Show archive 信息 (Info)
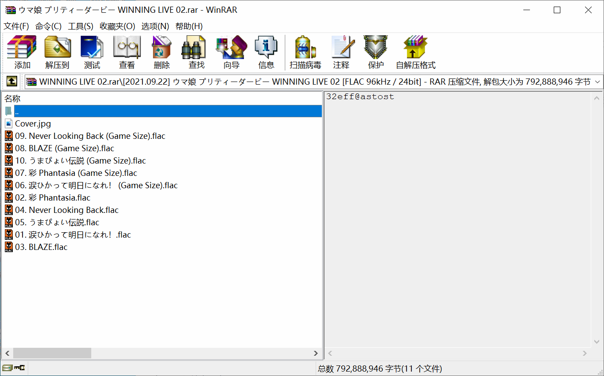This screenshot has width=604, height=376. [266, 52]
